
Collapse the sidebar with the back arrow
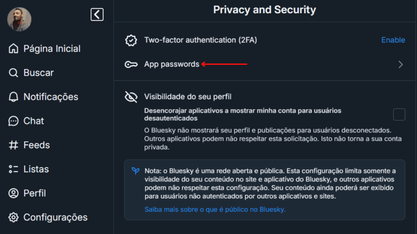pyautogui.click(x=97, y=14)
